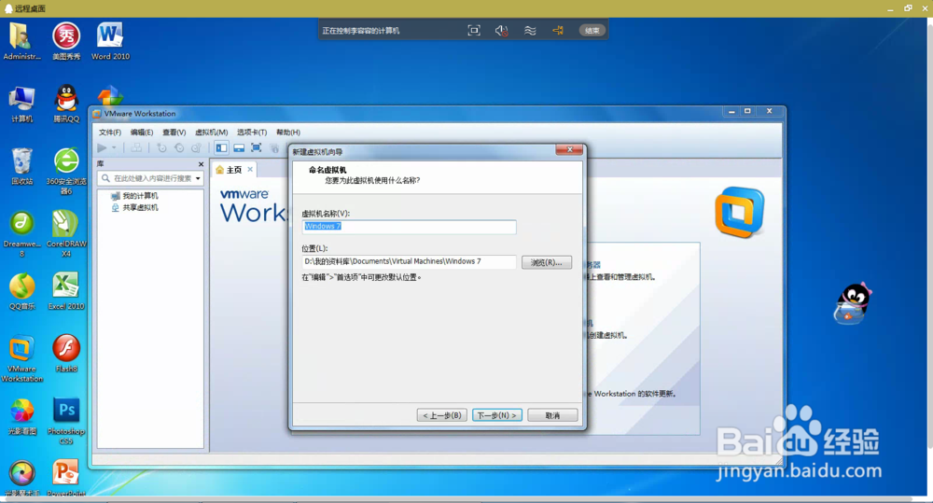
Task: Click the power on (play) toolbar icon
Action: (x=103, y=147)
